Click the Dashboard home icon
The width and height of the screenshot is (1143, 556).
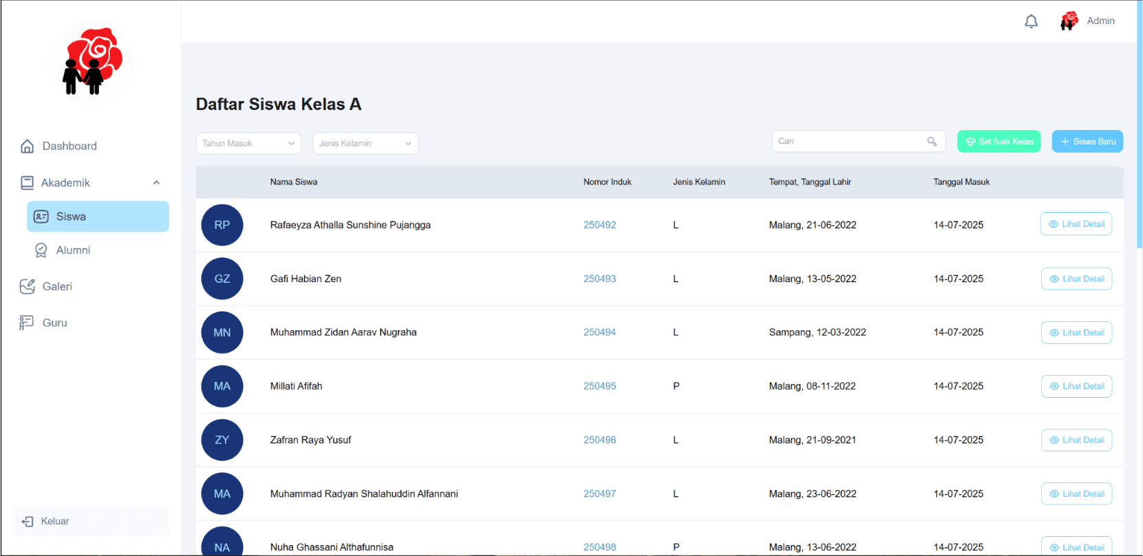point(28,146)
